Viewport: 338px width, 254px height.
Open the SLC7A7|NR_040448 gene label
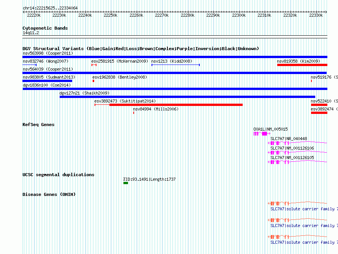coord(289,139)
